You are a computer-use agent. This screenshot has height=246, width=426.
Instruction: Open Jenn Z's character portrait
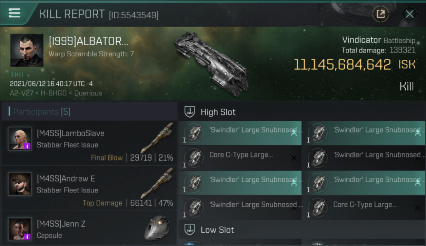[20, 229]
